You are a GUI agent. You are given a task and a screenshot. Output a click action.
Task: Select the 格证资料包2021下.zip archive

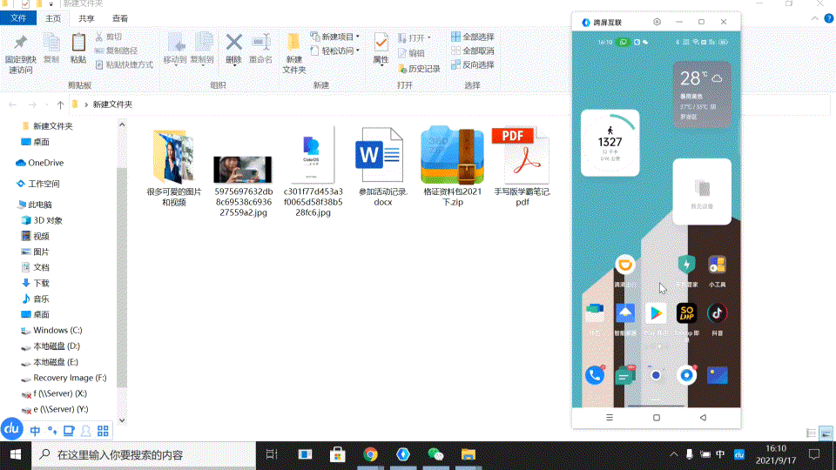[x=452, y=167]
